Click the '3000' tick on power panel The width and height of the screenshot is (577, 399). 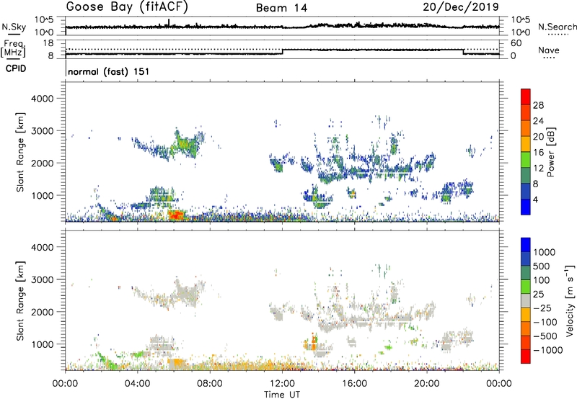[x=43, y=131]
